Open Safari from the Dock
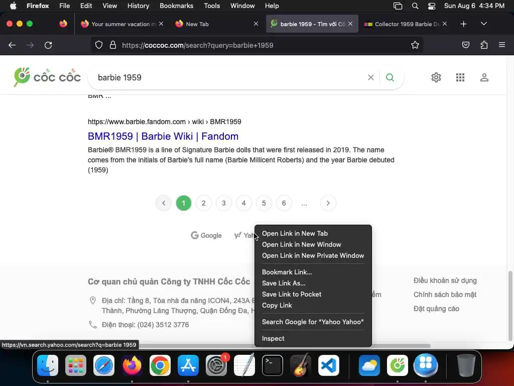514x386 pixels. click(x=104, y=365)
